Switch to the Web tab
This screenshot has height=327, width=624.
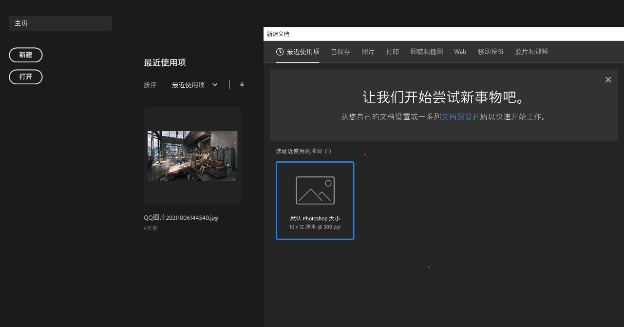(460, 52)
